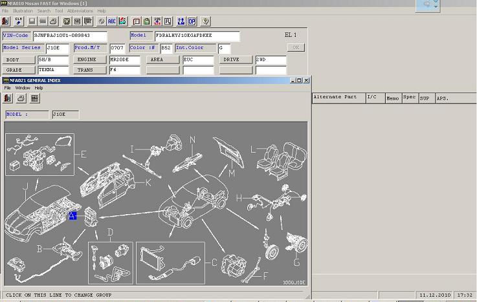Click the printer icon in main toolbar

click(x=54, y=21)
